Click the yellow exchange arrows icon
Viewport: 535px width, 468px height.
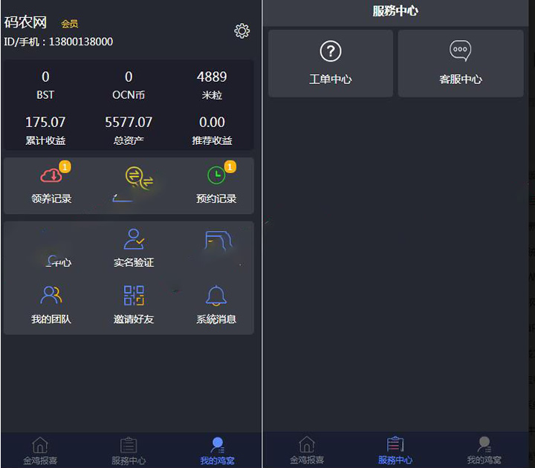tap(139, 178)
